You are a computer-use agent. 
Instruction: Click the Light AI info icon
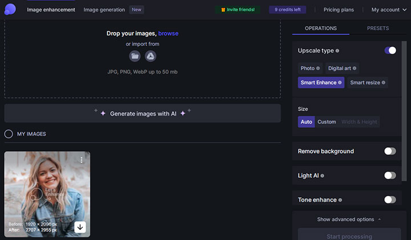pyautogui.click(x=323, y=176)
